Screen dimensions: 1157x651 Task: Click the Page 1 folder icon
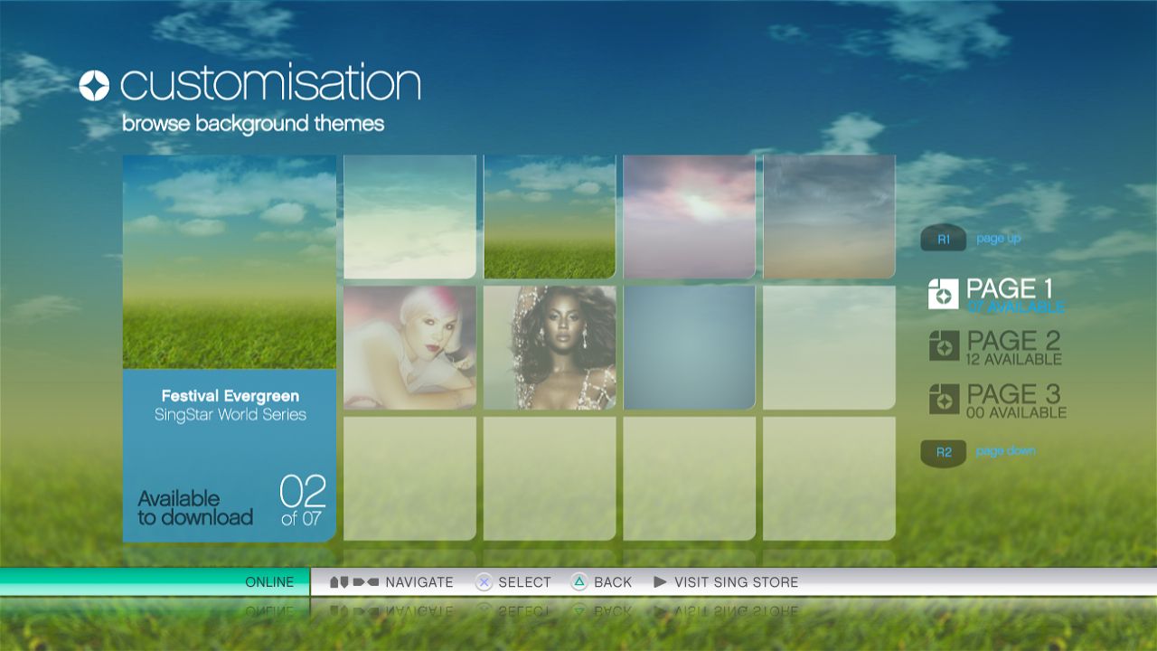[x=943, y=294]
